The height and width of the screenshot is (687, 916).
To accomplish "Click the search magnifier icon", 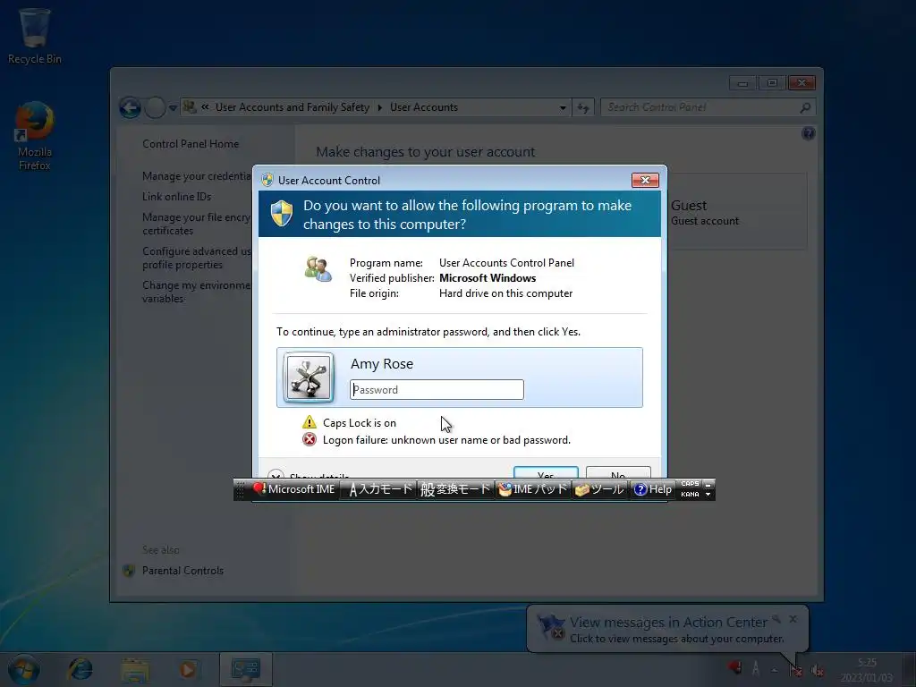I will tap(805, 107).
